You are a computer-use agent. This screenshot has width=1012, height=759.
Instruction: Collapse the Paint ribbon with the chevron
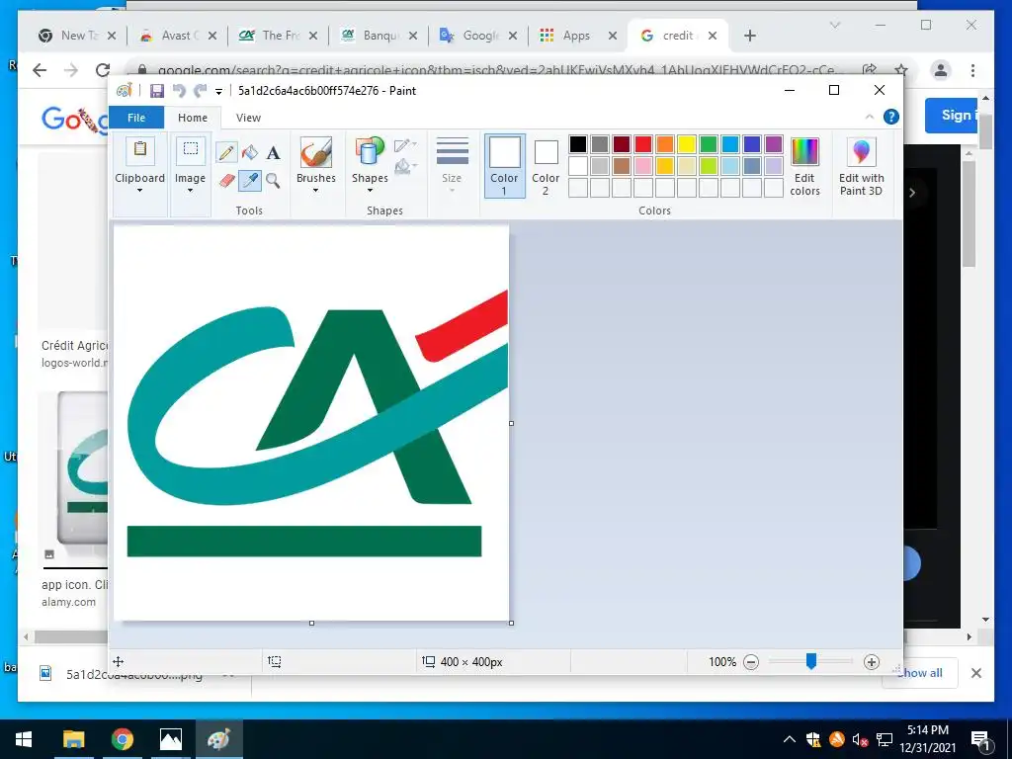tap(870, 117)
